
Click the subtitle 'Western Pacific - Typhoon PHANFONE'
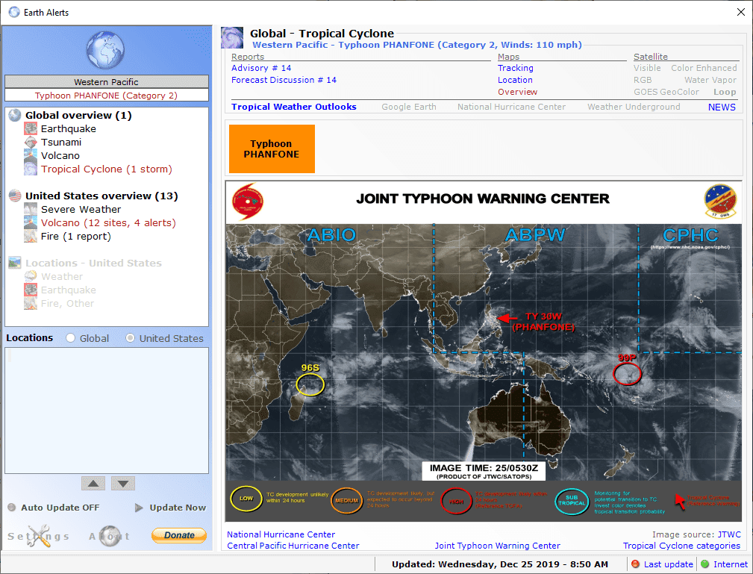417,45
